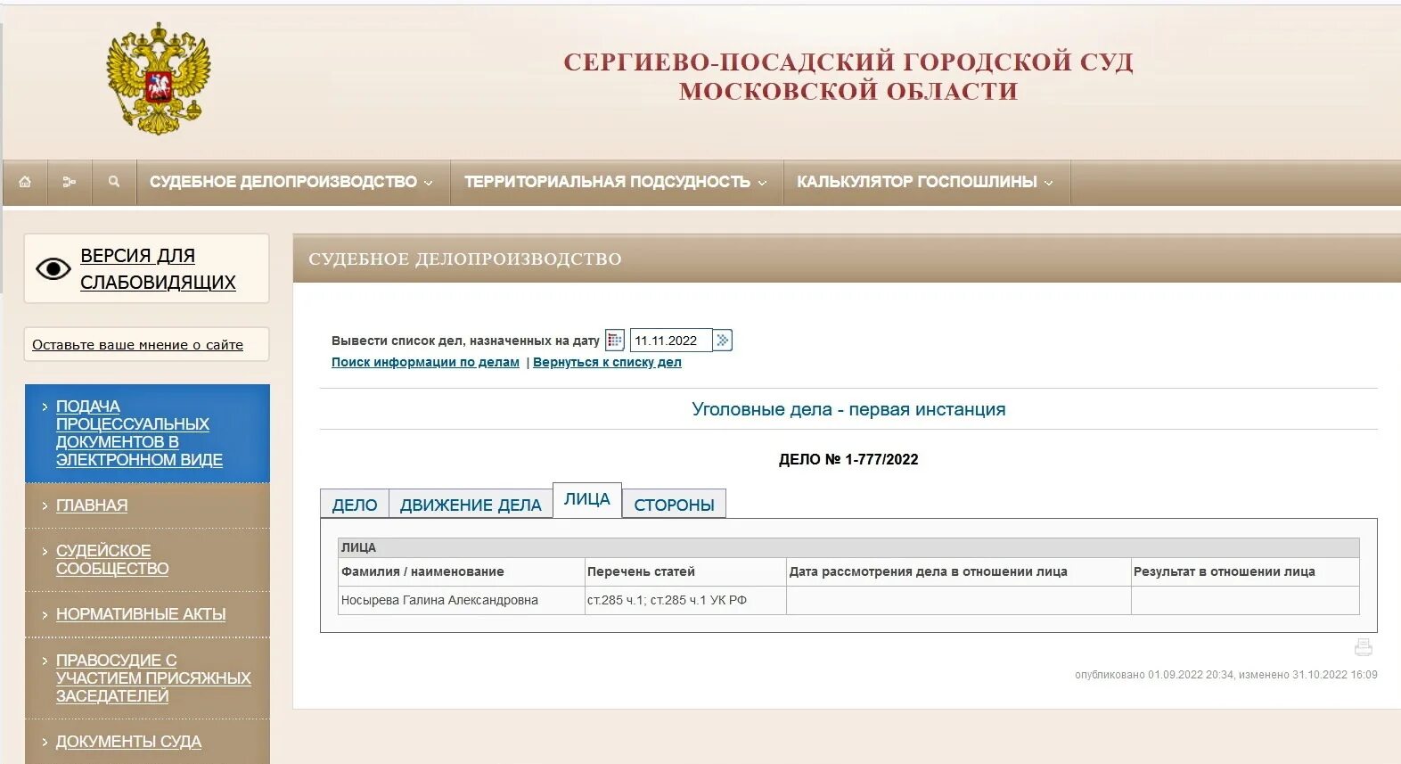Open Версия для слабовидящих link
1401x764 pixels.
[x=158, y=268]
